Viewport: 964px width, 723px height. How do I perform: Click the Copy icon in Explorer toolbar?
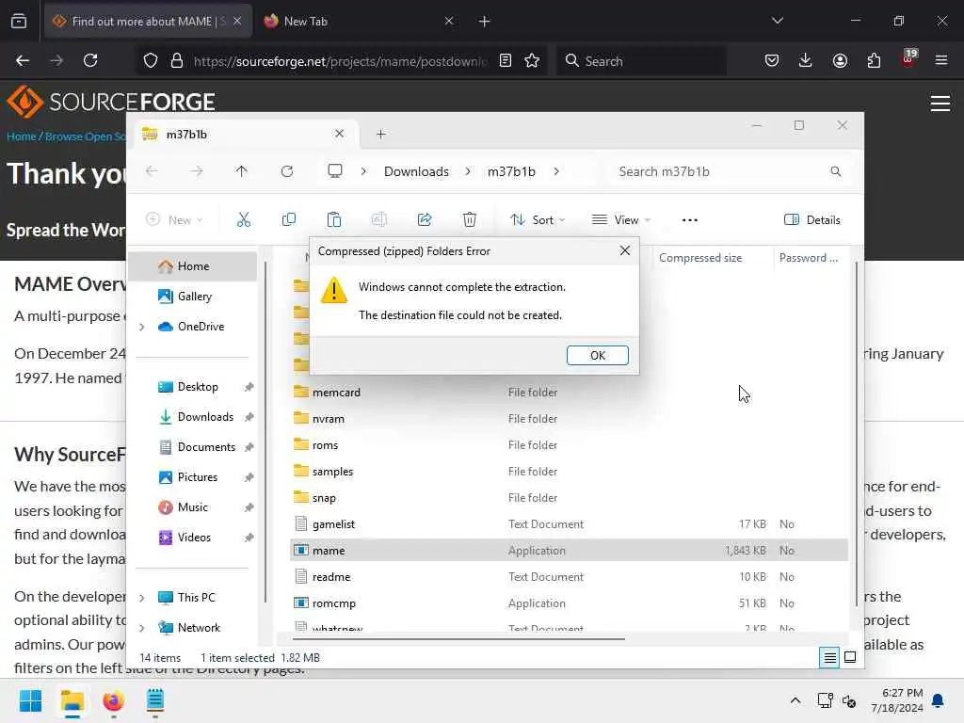288,219
